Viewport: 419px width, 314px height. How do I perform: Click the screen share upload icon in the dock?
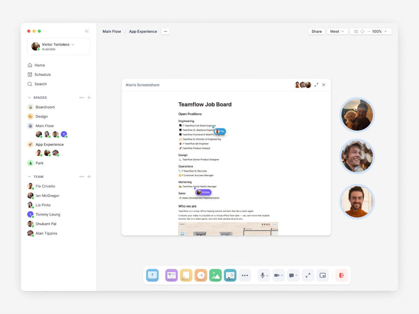[x=152, y=275]
